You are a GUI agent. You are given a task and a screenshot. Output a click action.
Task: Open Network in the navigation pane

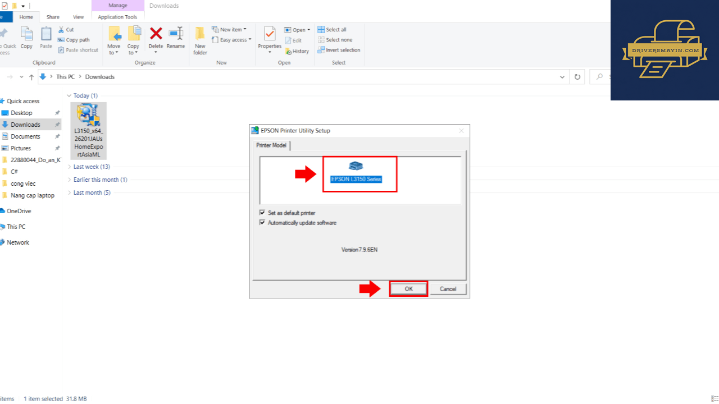pyautogui.click(x=18, y=242)
